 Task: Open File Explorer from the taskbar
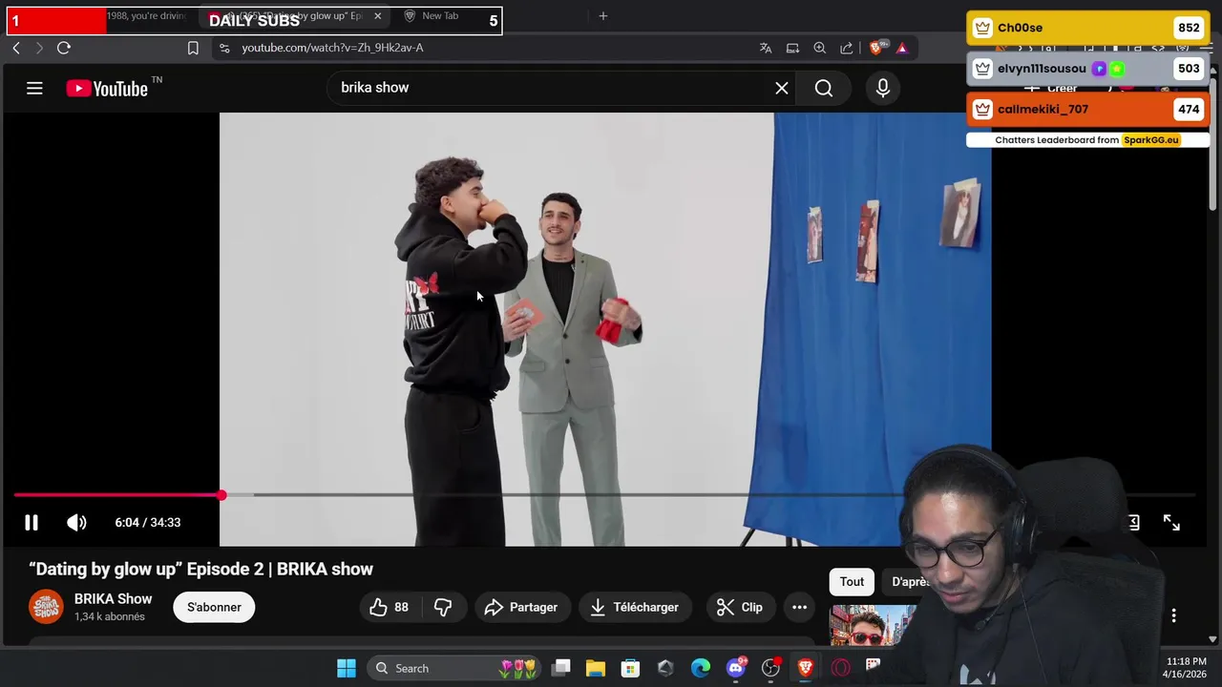click(596, 668)
